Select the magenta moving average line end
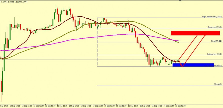 [x=178, y=41]
